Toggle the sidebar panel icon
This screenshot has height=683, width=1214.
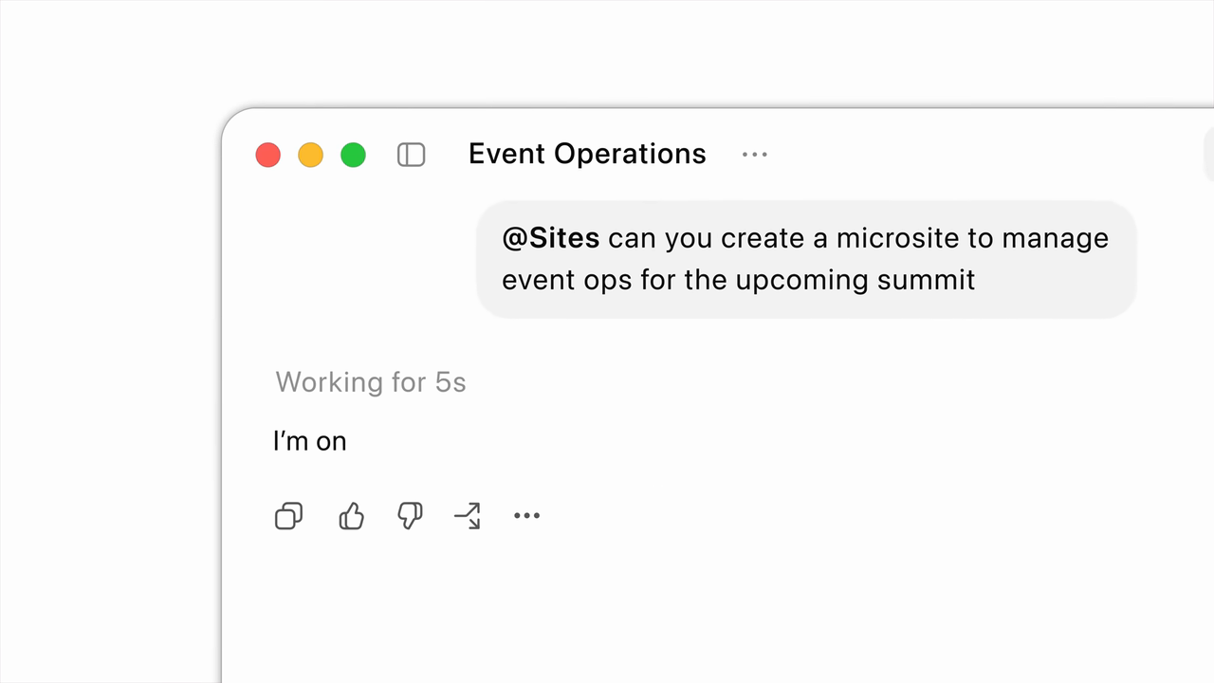click(x=411, y=155)
